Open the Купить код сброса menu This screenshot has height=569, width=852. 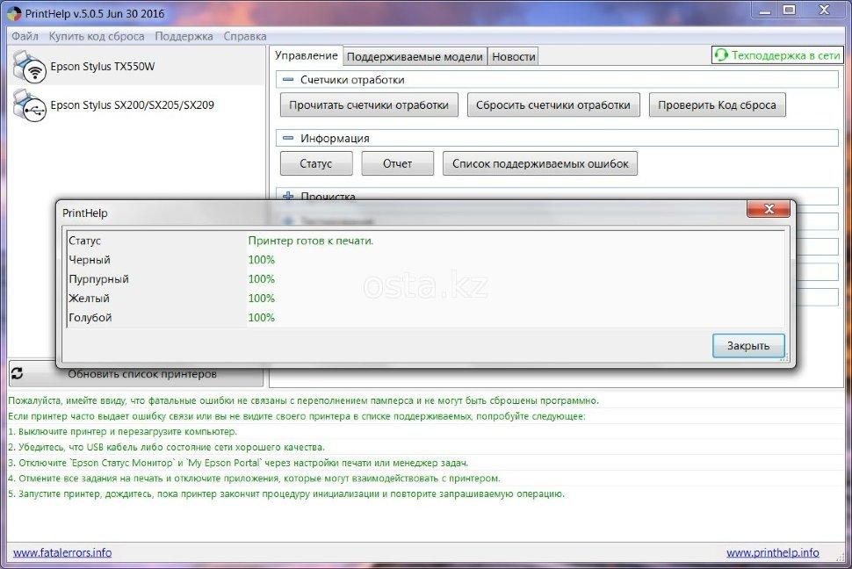[97, 36]
